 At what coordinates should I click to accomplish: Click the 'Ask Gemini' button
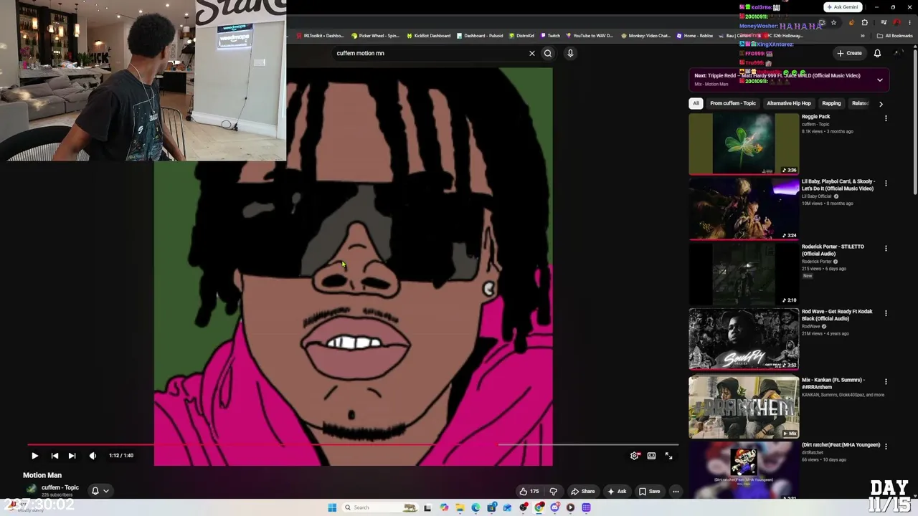pos(843,7)
